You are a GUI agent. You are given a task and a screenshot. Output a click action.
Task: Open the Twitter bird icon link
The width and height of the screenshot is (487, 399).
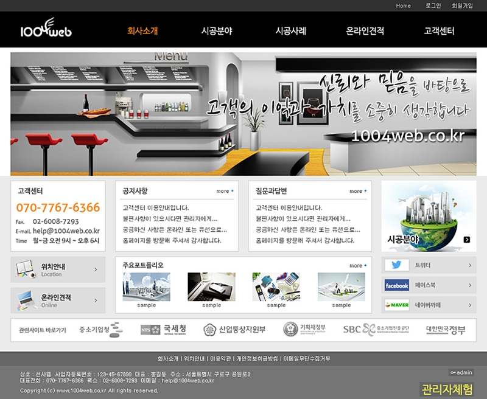coord(396,265)
